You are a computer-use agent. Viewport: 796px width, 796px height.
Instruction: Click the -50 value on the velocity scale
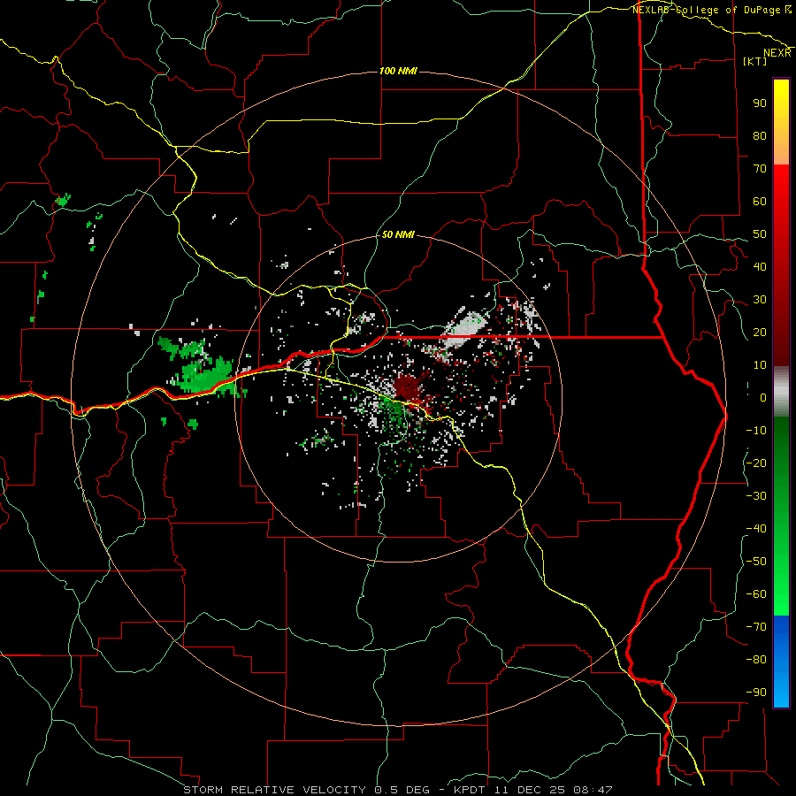tap(756, 562)
